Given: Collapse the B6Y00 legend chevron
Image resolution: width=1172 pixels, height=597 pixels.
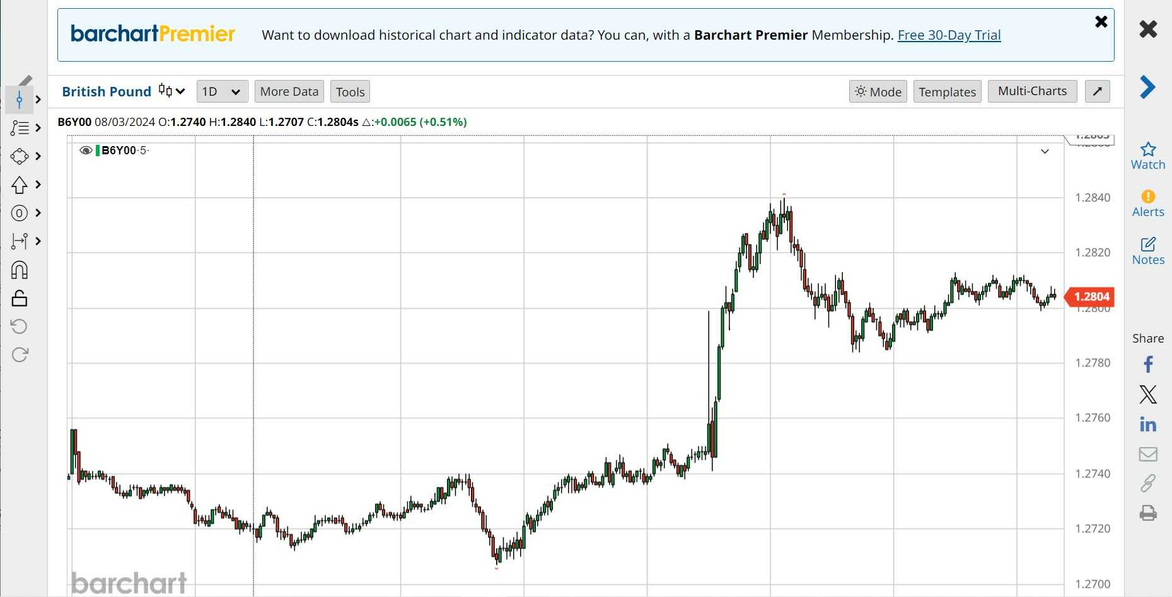Looking at the screenshot, I should point(1045,151).
